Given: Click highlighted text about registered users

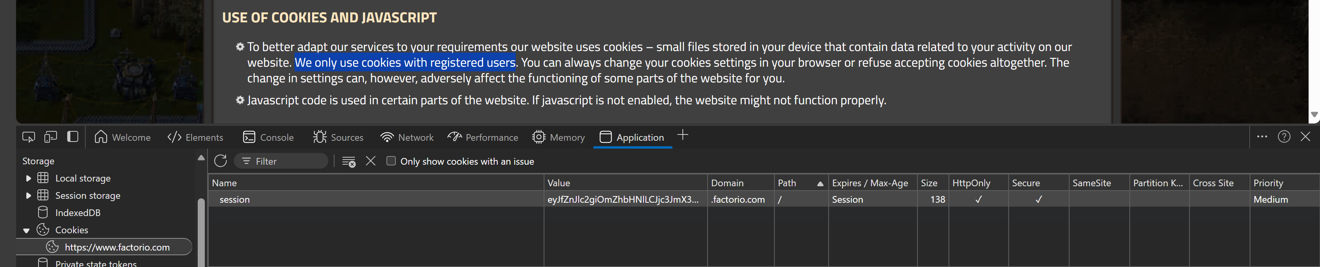Looking at the screenshot, I should (x=405, y=62).
